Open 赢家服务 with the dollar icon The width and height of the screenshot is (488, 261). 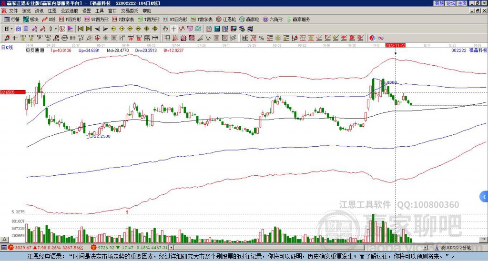tap(298, 19)
